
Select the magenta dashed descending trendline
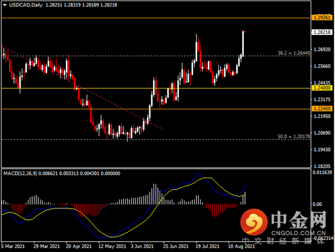[83, 88]
